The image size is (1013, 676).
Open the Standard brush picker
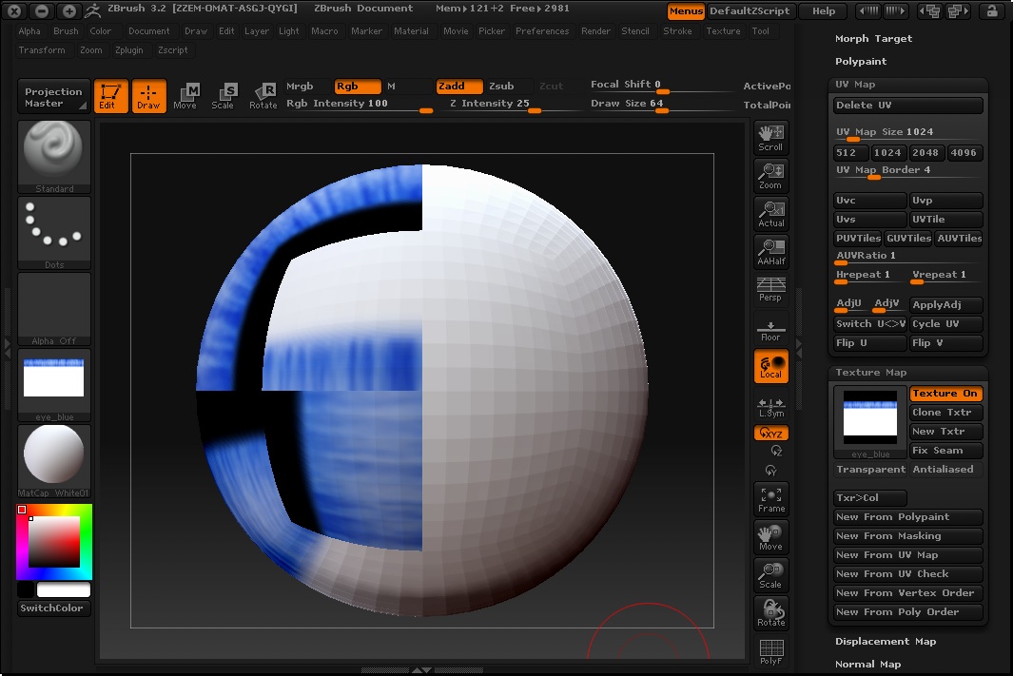click(x=54, y=157)
